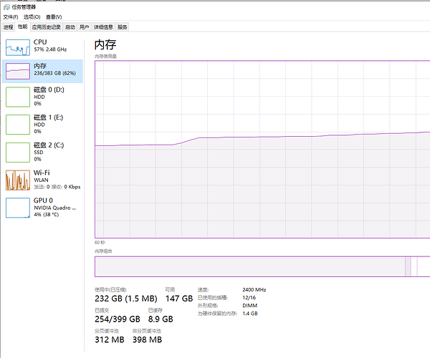This screenshot has height=358, width=430.
Task: Click the 内存组合 memory composition bar
Action: pos(262,267)
